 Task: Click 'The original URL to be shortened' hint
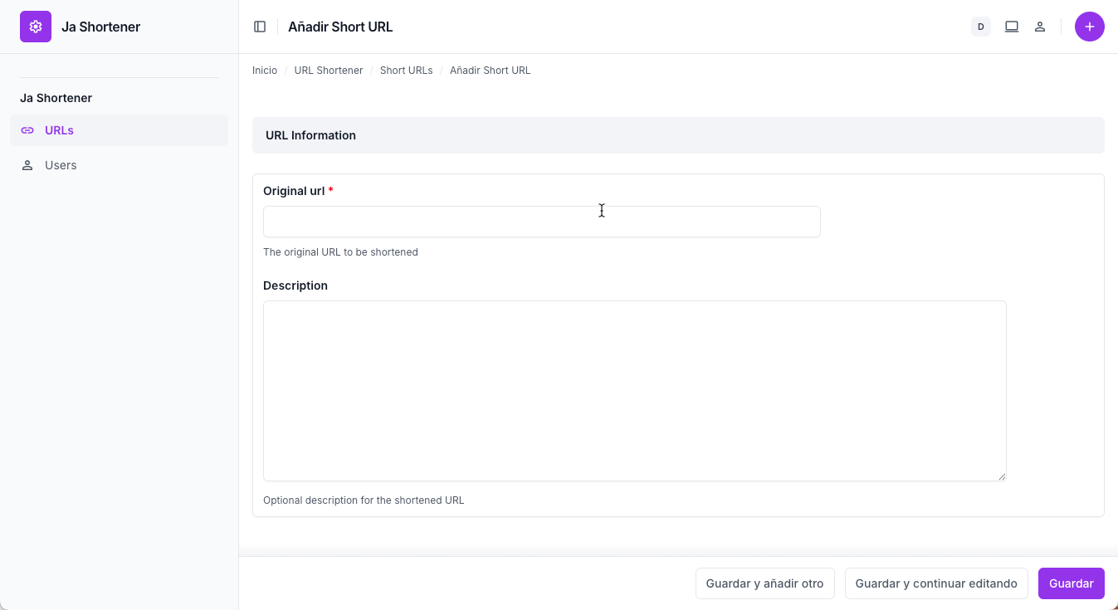pyautogui.click(x=340, y=252)
